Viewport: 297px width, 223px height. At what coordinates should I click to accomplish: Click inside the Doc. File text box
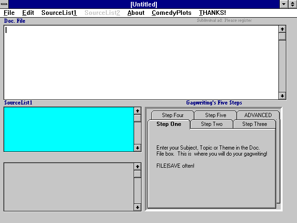click(x=139, y=60)
